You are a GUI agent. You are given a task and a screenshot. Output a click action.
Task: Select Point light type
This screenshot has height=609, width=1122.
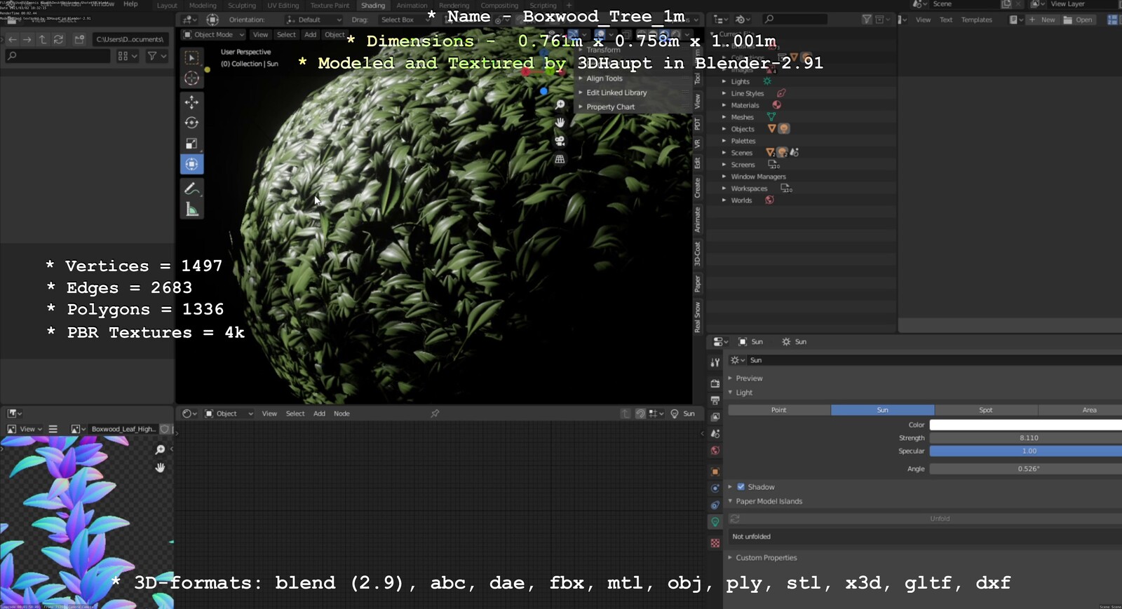(779, 410)
